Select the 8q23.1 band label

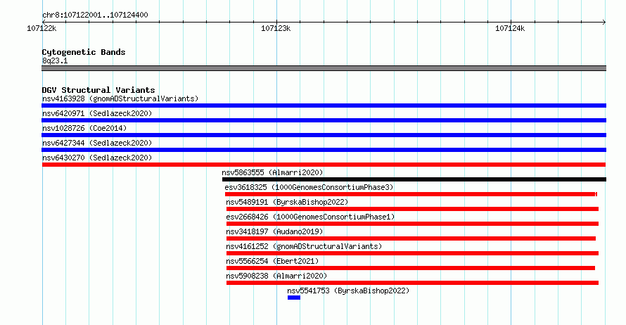(x=55, y=60)
